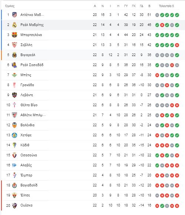
Task: Click the Sevilla club crest
Action: coord(14,45)
